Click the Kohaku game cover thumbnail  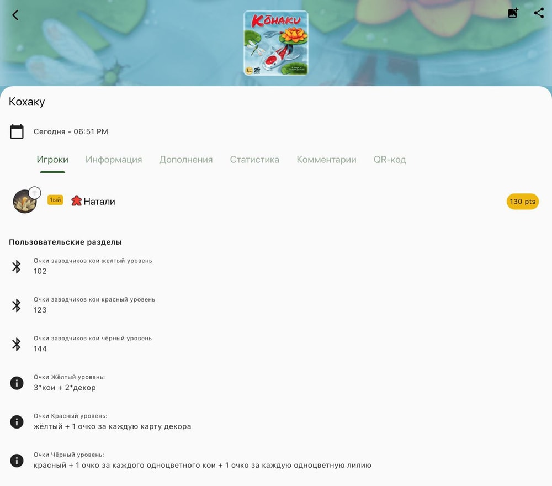coord(276,43)
